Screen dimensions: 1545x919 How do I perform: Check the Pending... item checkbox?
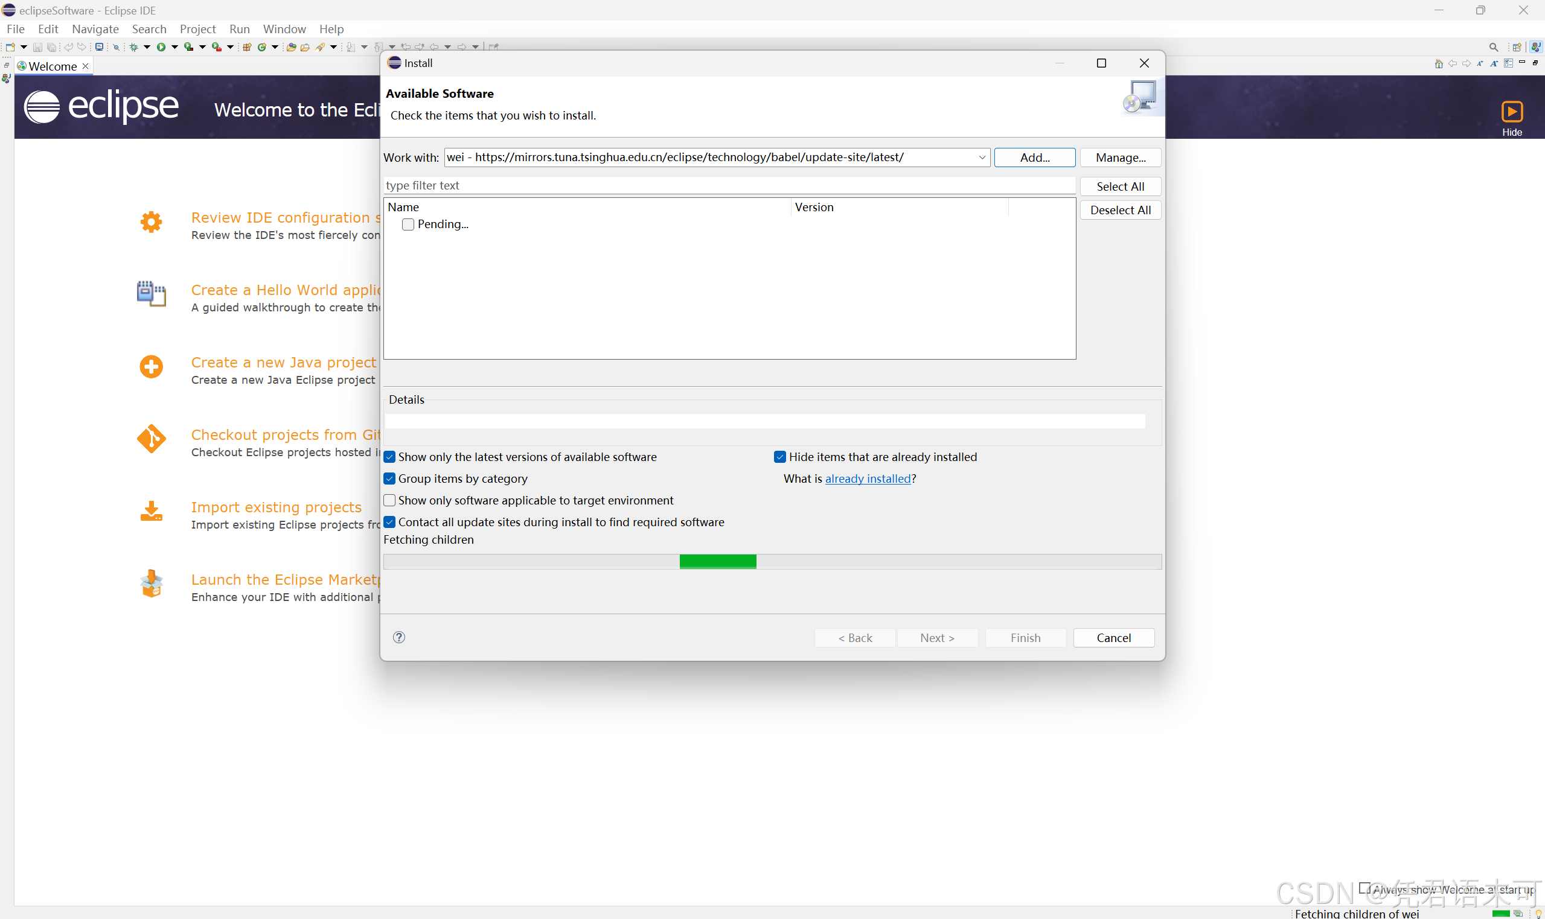tap(408, 224)
